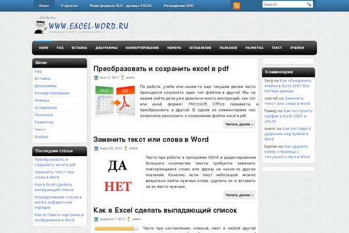
Task: Open Расширение DOC page
Action: click(x=179, y=6)
